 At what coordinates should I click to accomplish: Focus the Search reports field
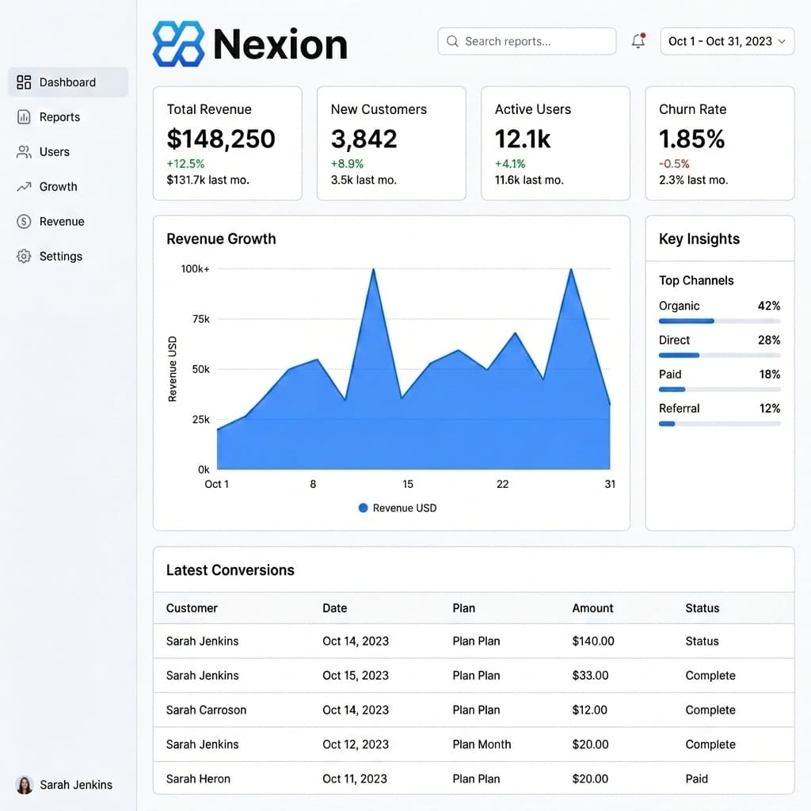(527, 41)
